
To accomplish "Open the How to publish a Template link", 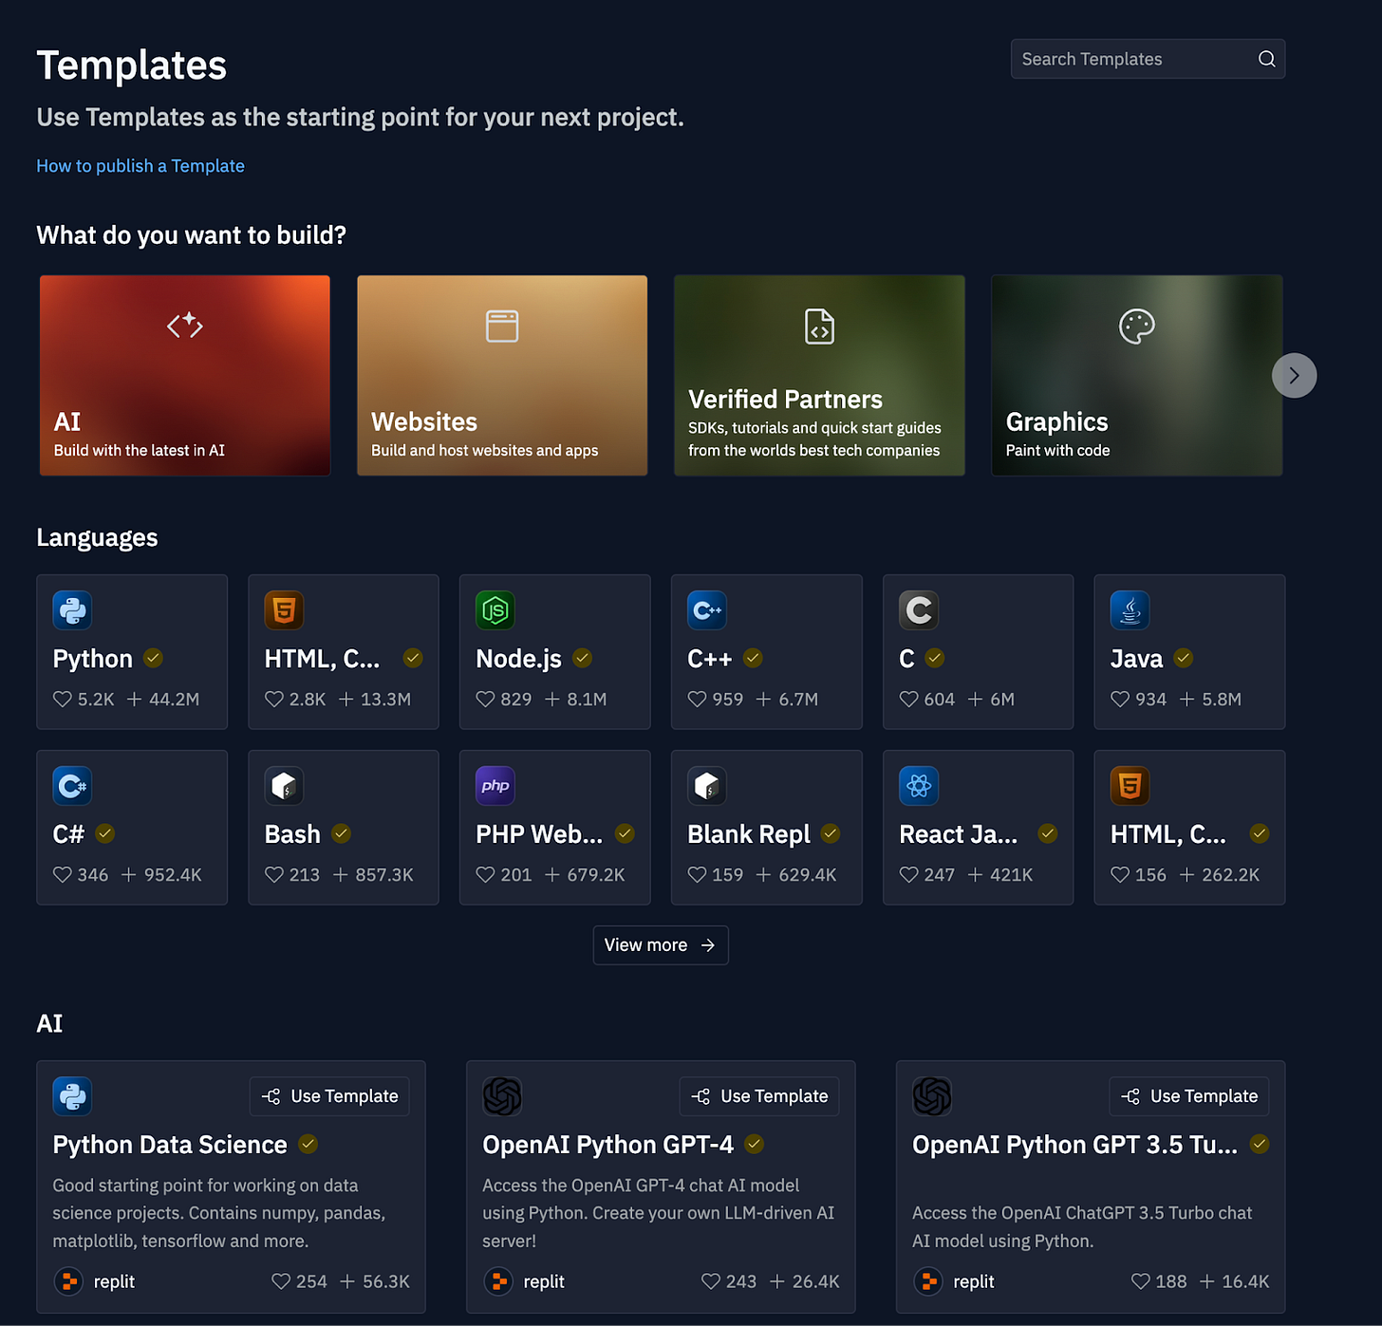I will [140, 166].
